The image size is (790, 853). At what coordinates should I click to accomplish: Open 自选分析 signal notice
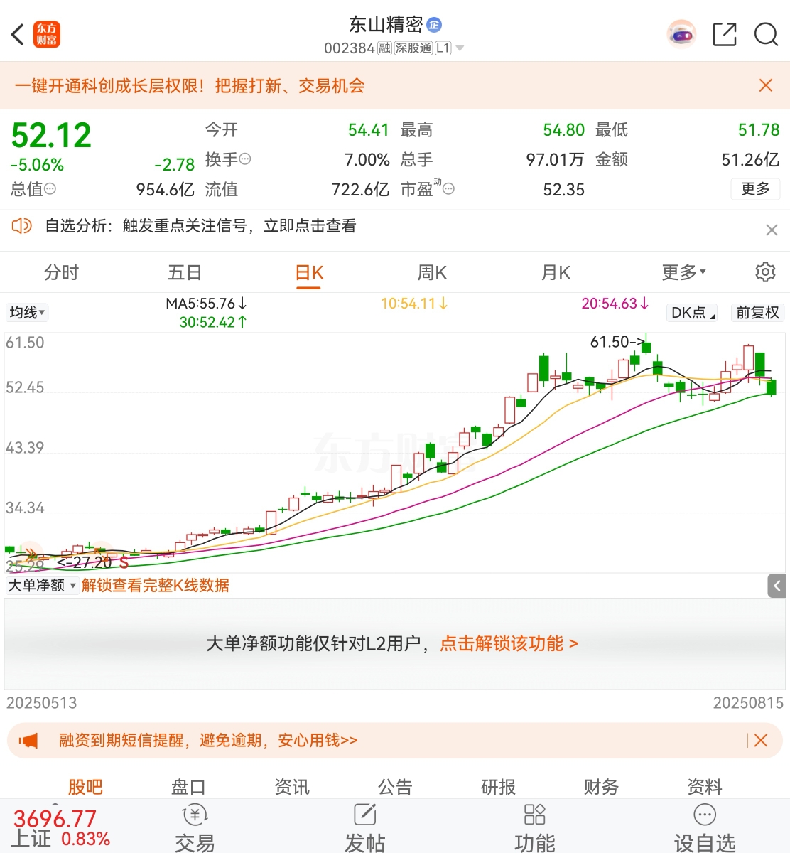(200, 226)
